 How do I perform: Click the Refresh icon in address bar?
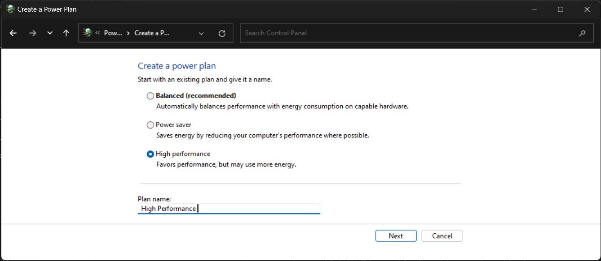click(222, 33)
